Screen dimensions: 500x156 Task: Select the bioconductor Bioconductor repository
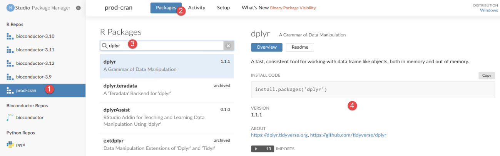coord(42,117)
